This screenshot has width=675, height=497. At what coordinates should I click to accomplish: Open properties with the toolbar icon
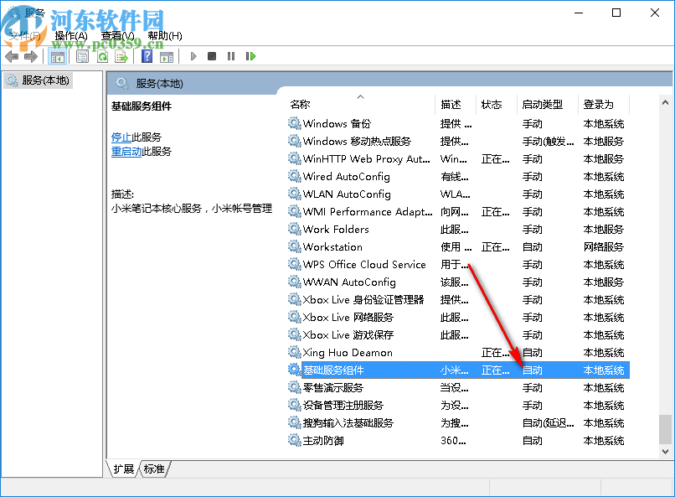[x=83, y=56]
